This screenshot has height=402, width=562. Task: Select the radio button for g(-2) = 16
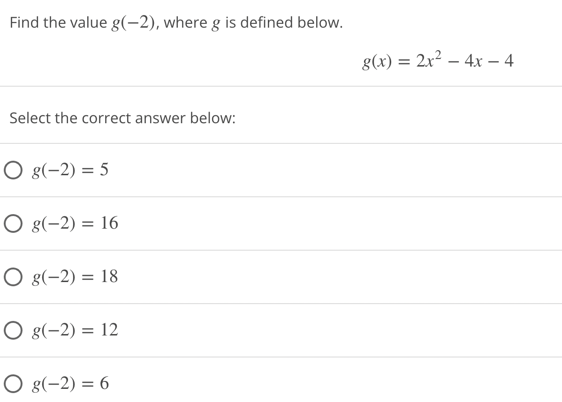(13, 224)
